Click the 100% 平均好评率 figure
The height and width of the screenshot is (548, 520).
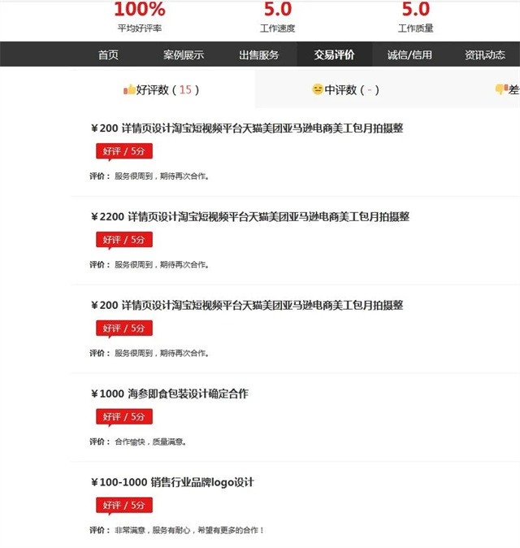coord(140,10)
